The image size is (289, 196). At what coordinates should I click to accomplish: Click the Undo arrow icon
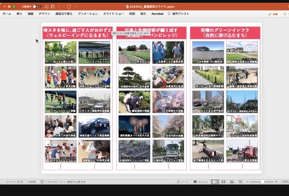pos(59,6)
